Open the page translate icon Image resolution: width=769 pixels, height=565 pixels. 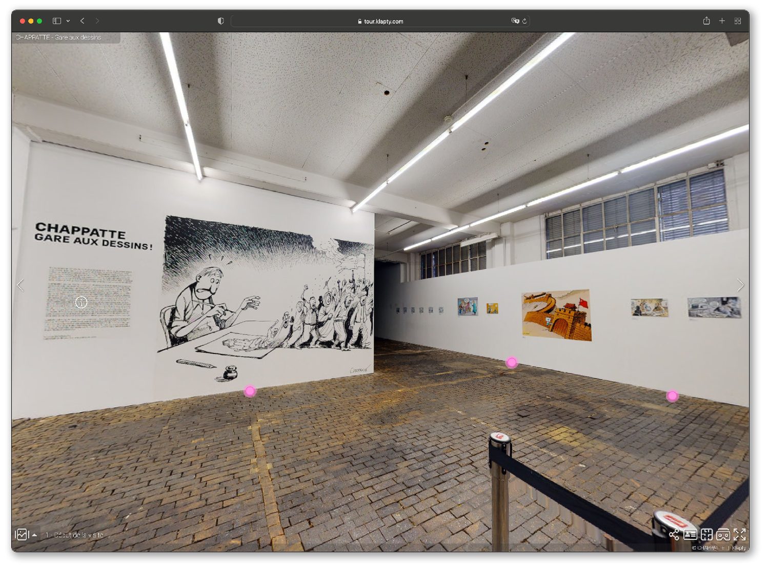pyautogui.click(x=515, y=21)
